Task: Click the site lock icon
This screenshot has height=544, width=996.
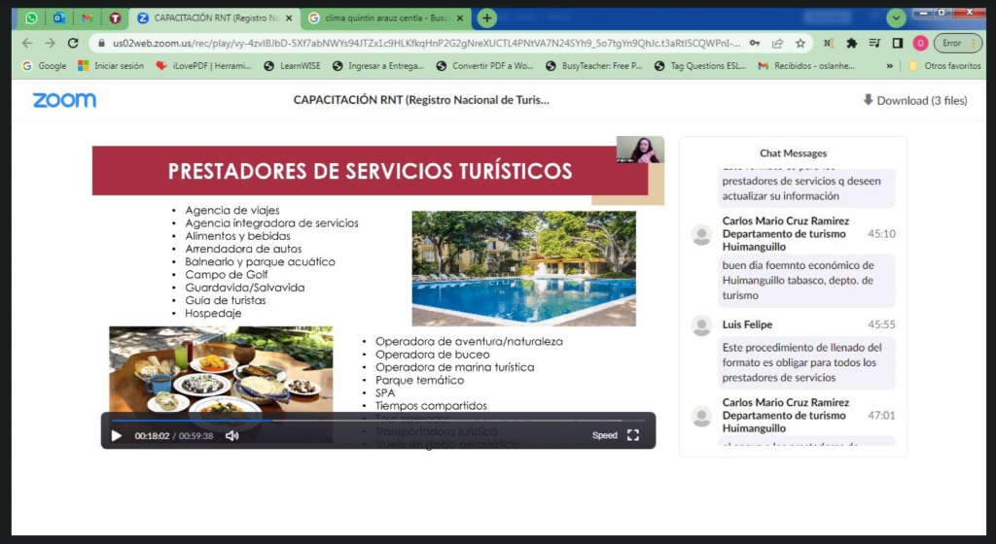Action: (101, 43)
